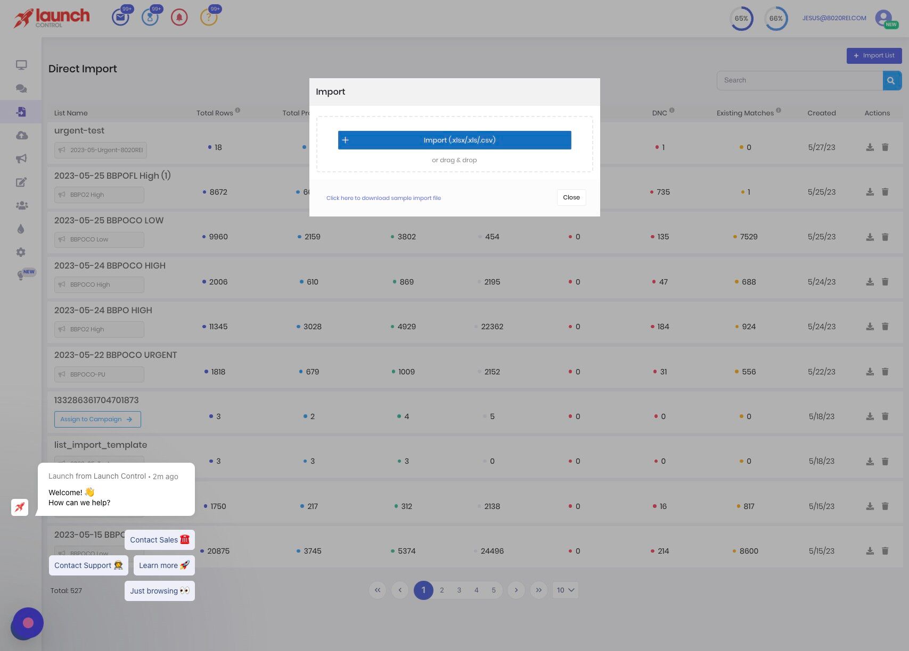Open the campaigns megaphone sidebar icon
909x651 pixels.
coord(21,158)
